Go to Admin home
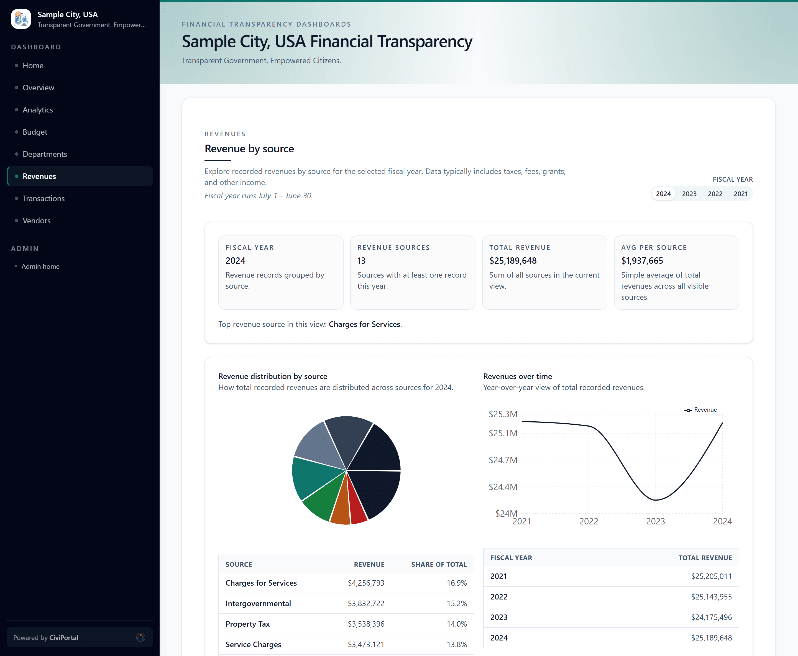Image resolution: width=798 pixels, height=656 pixels. coord(40,266)
